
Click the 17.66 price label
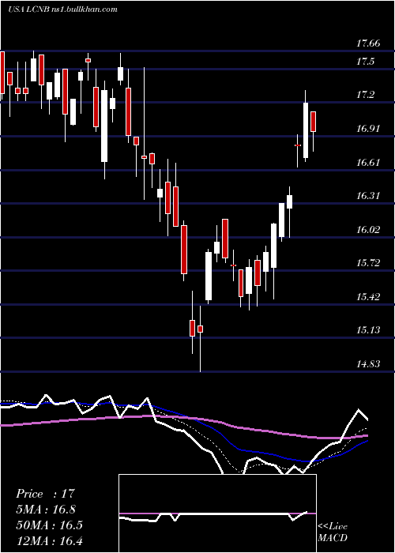point(368,43)
